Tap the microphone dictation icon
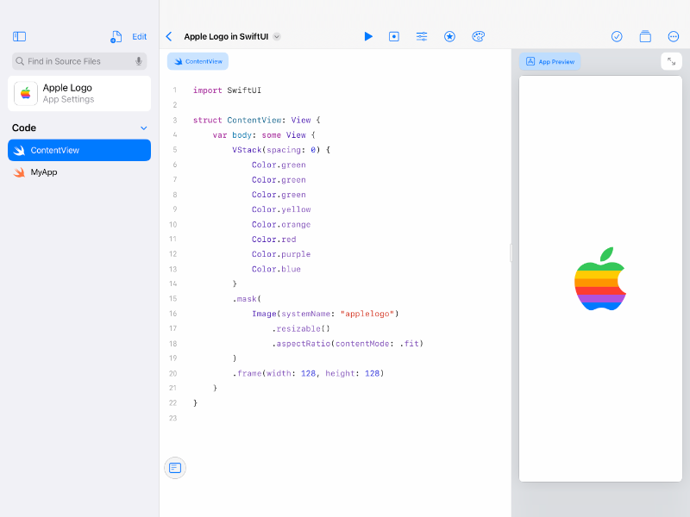 tap(139, 61)
